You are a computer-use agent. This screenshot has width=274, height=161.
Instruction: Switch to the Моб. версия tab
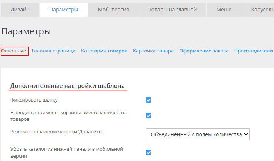(113, 10)
